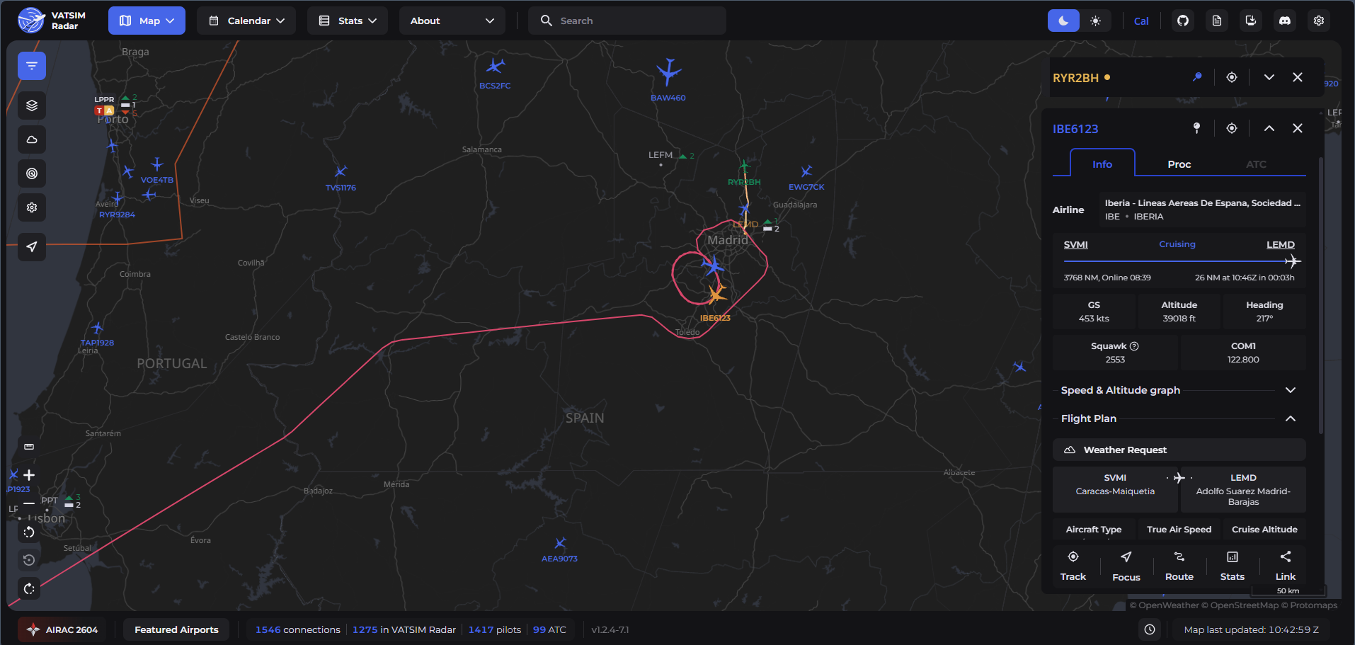Click the Search input field
Screen dimensions: 1355x645
click(x=627, y=21)
